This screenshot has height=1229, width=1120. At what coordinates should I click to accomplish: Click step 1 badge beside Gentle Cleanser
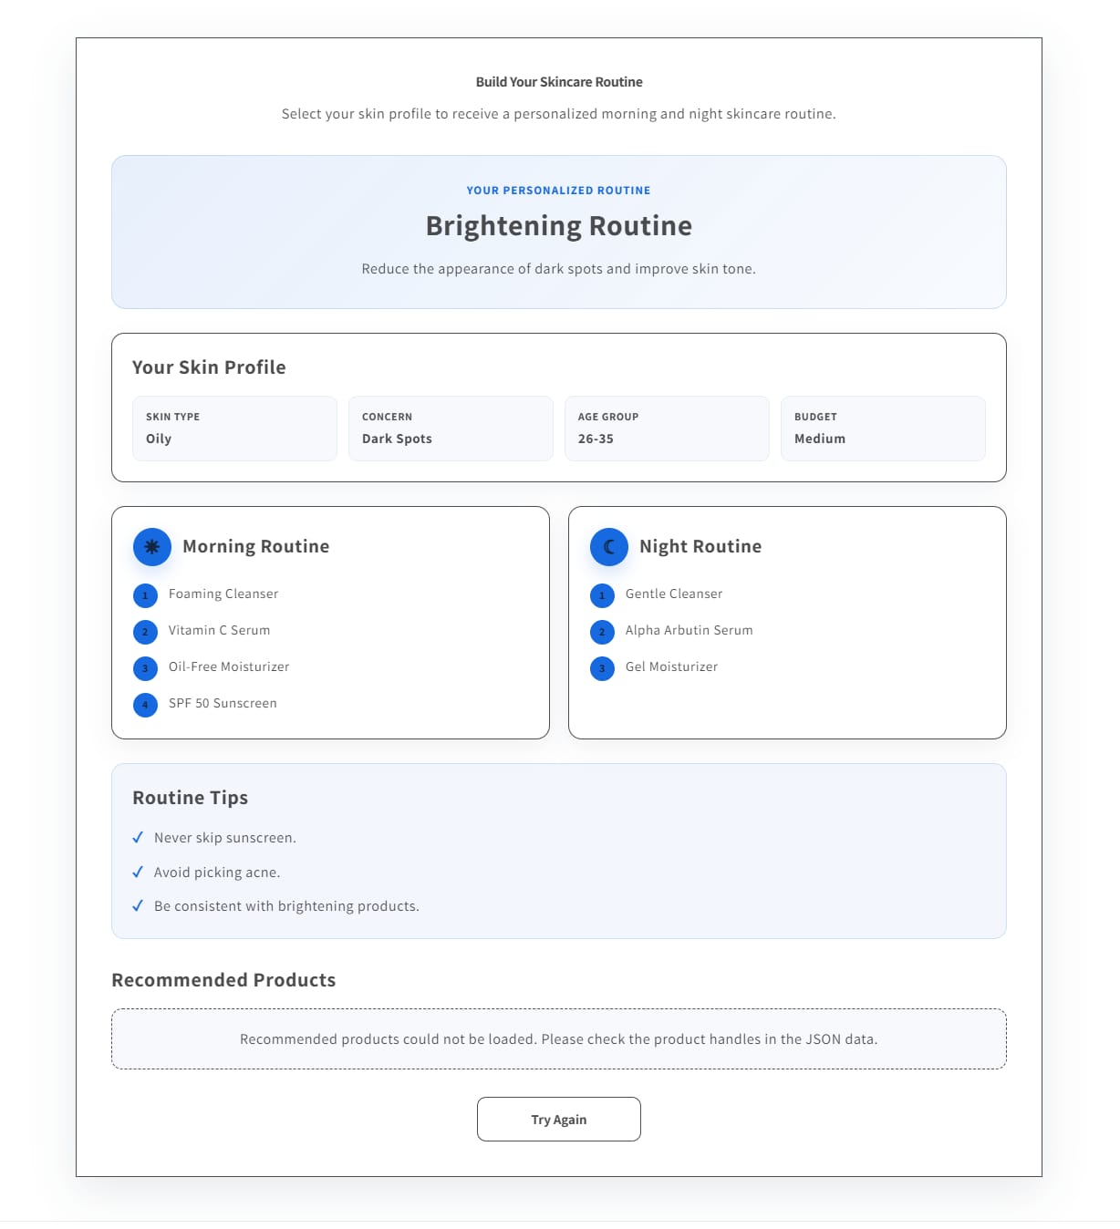(x=602, y=595)
